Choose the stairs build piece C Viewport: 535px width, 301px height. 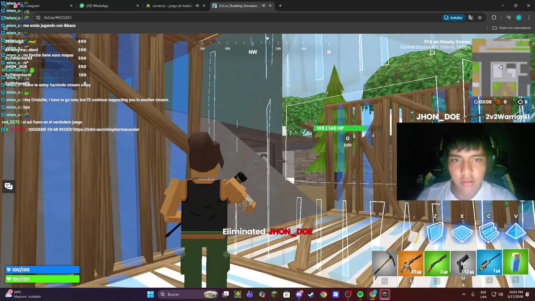pyautogui.click(x=489, y=232)
